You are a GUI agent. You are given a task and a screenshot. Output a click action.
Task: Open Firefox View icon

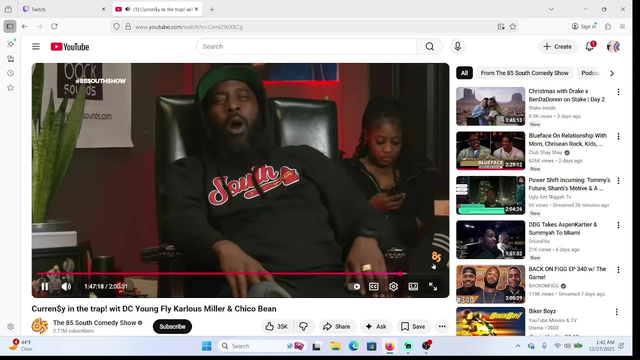click(8, 9)
